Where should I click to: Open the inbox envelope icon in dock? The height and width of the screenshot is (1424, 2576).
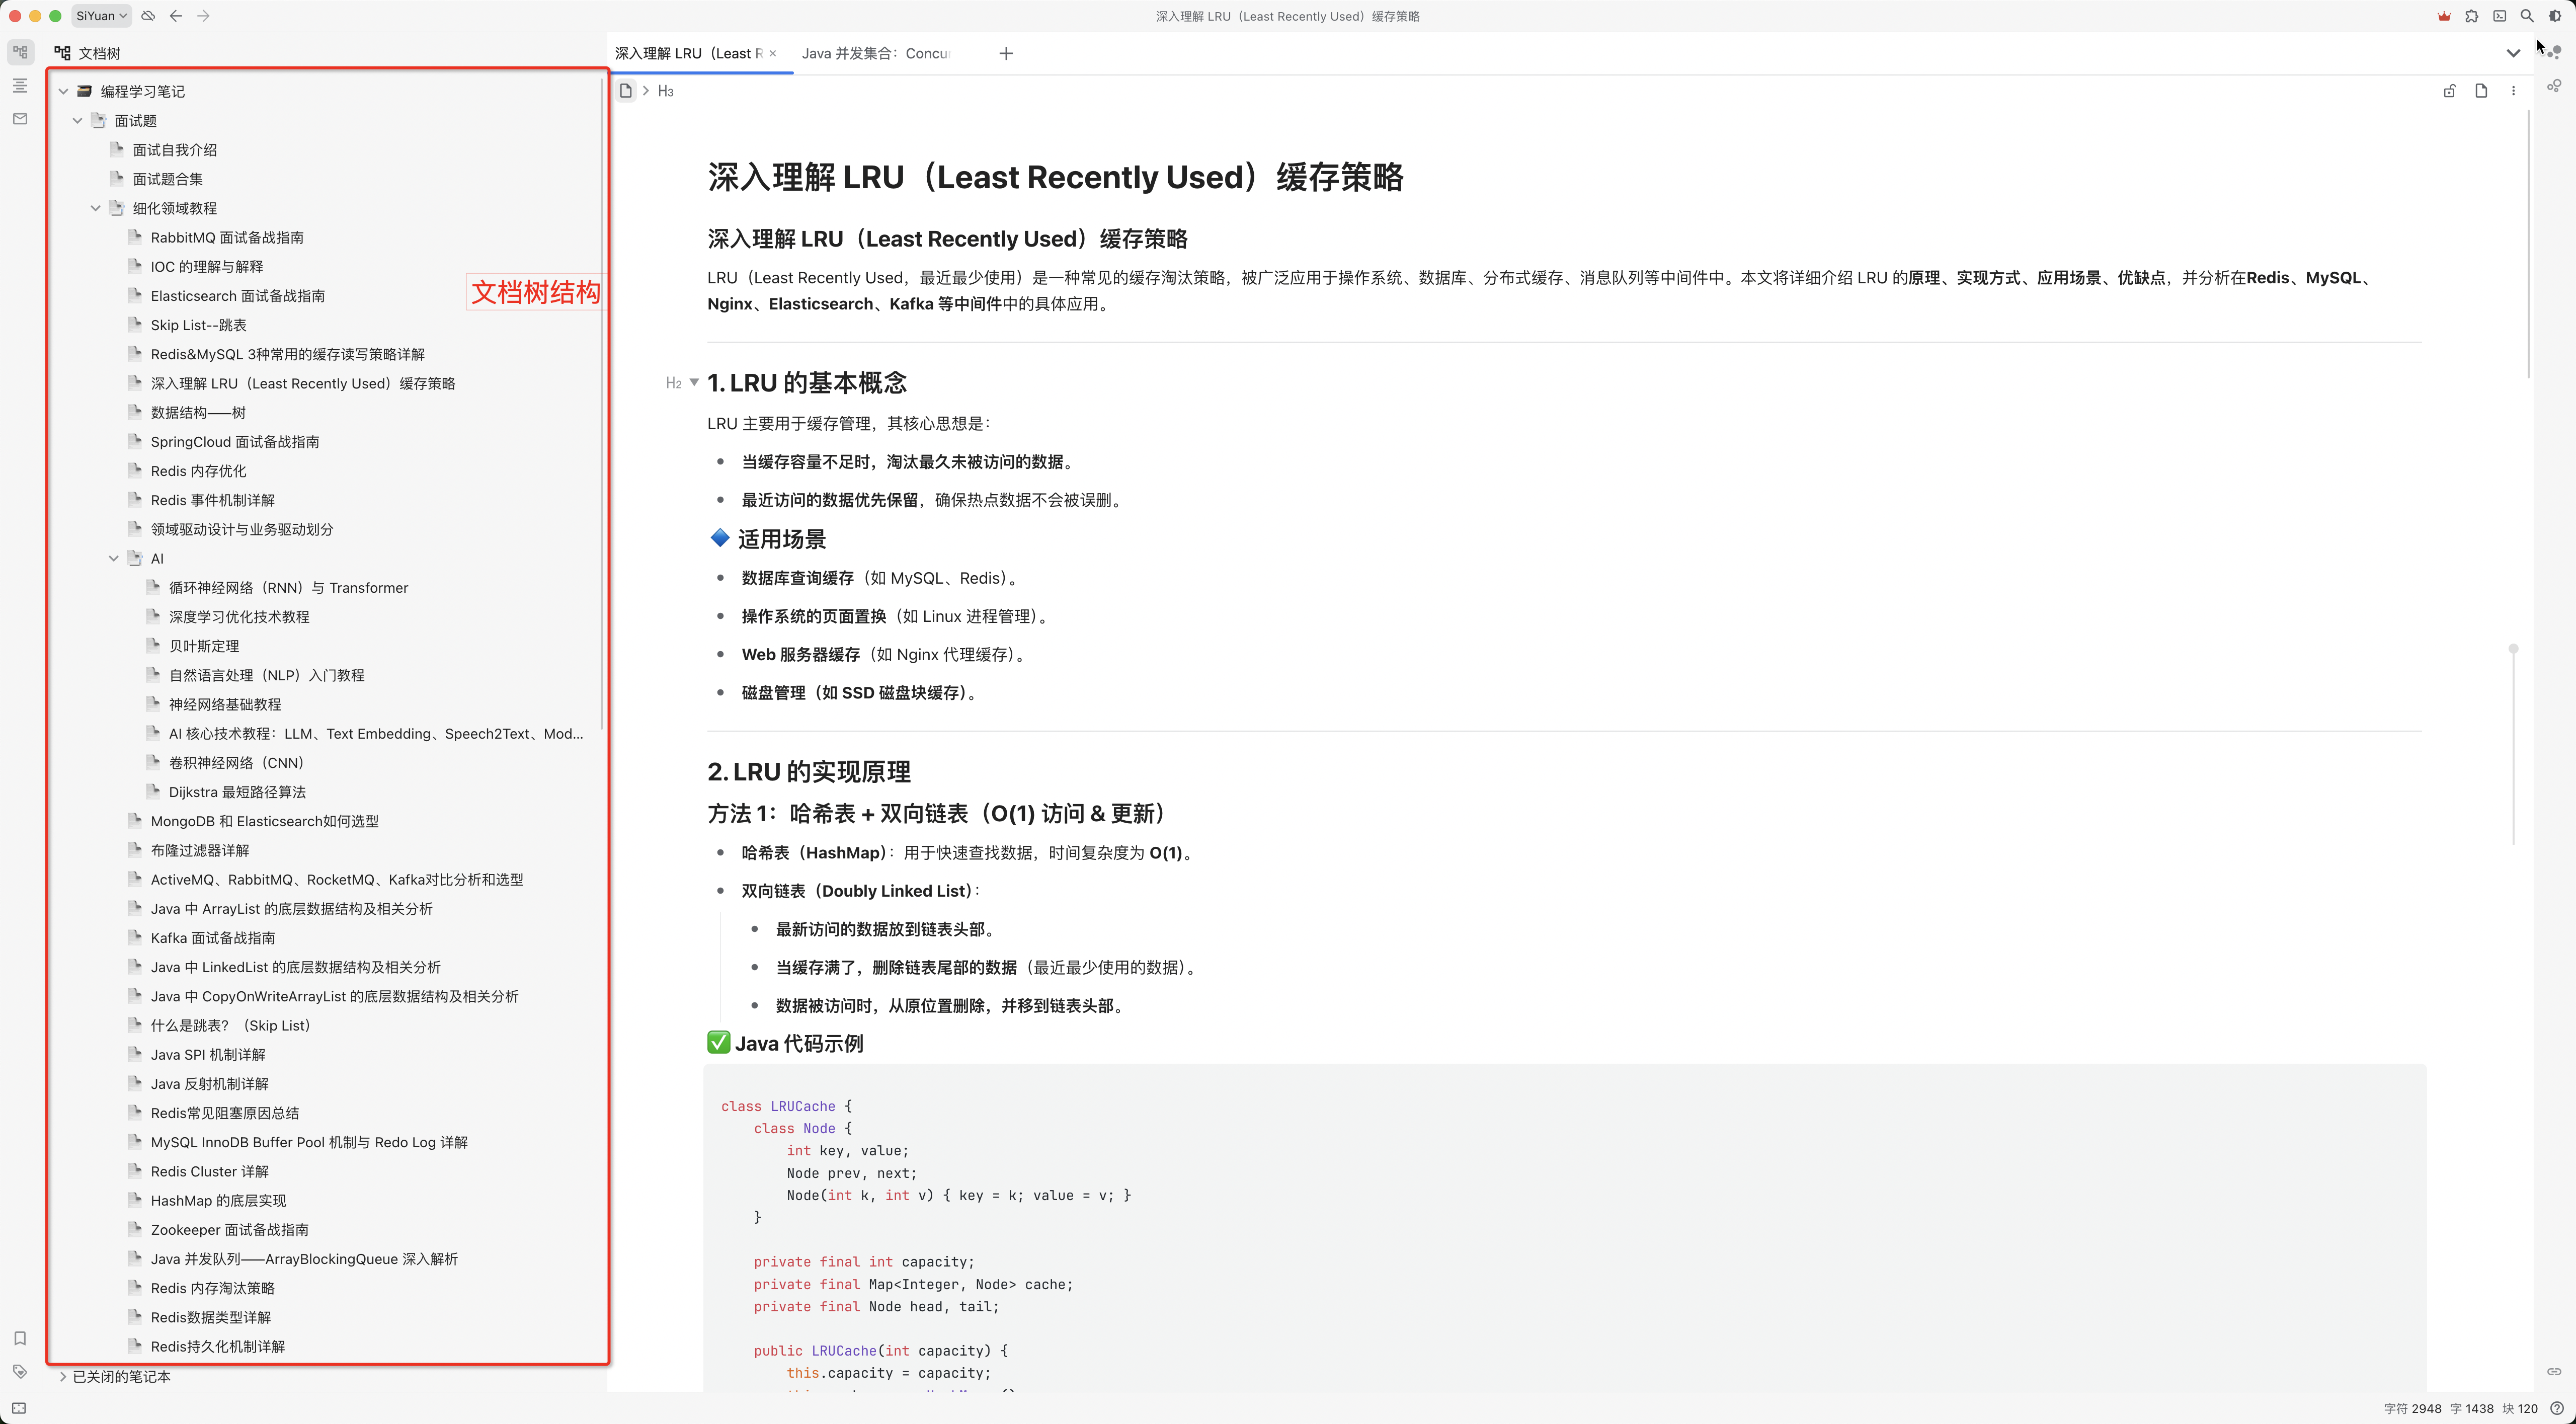[20, 119]
